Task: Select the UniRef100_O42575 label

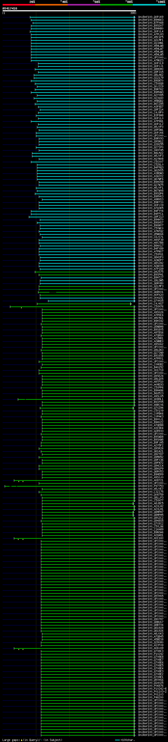Action: pos(151,272)
